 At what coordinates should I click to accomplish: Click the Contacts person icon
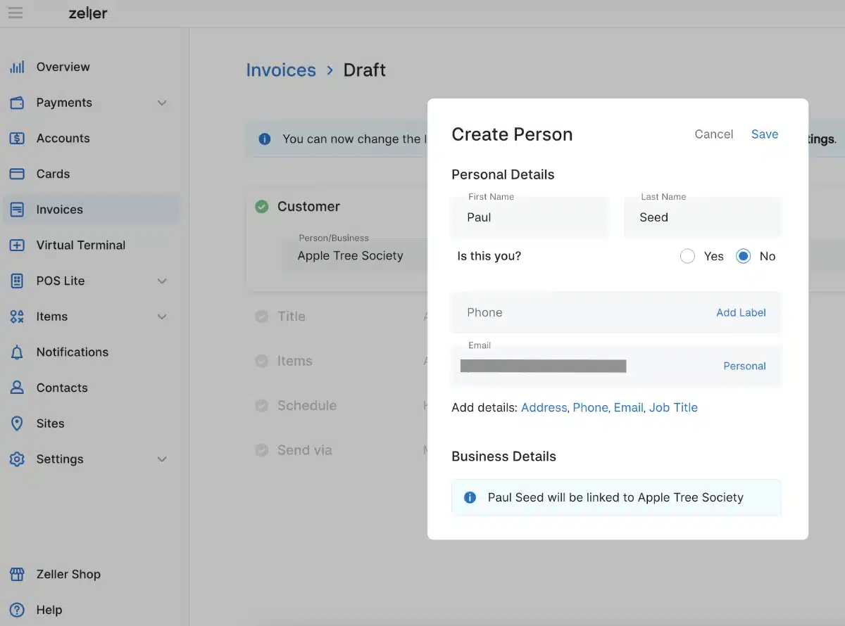[x=17, y=388]
